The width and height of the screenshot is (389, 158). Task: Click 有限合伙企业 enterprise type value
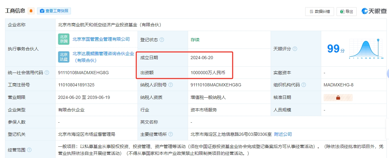point(71,110)
